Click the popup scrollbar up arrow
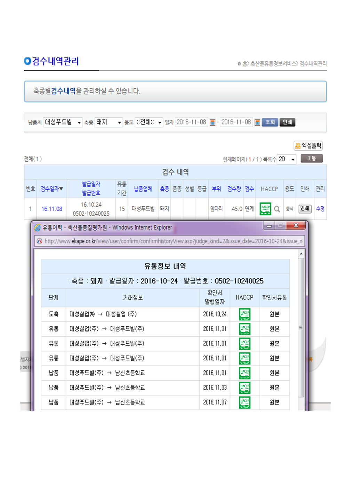The width and height of the screenshot is (345, 488). [x=301, y=254]
